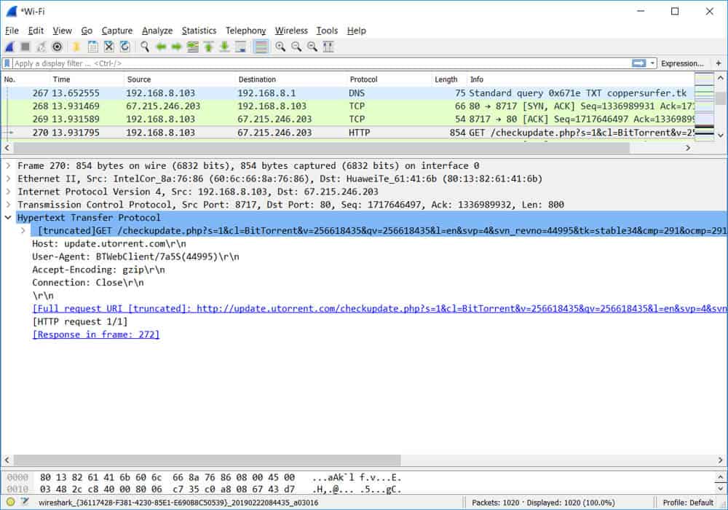Click the Profile: Default status entry
Viewport: 728px width, 510px height.
[x=688, y=503]
